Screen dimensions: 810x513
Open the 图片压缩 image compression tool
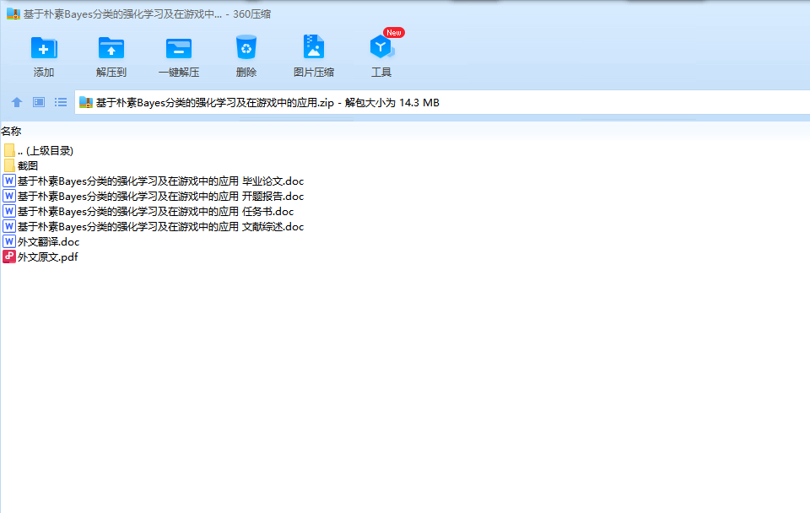click(x=314, y=47)
